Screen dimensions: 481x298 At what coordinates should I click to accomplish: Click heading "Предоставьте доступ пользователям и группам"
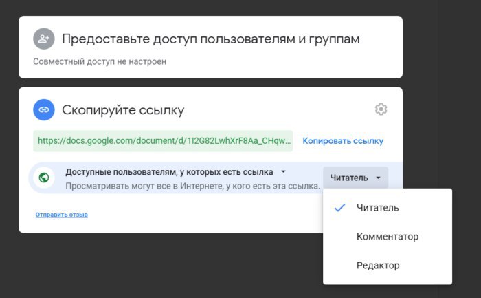210,39
